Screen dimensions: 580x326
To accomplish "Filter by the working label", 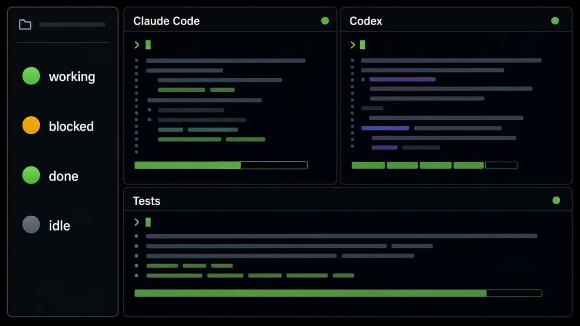I will point(72,77).
